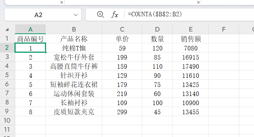254x137 pixels.
Task: Click the 纯棉T恤 cell
Action: [74, 48]
